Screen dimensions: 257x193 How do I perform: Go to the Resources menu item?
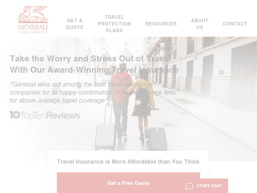pyautogui.click(x=161, y=24)
